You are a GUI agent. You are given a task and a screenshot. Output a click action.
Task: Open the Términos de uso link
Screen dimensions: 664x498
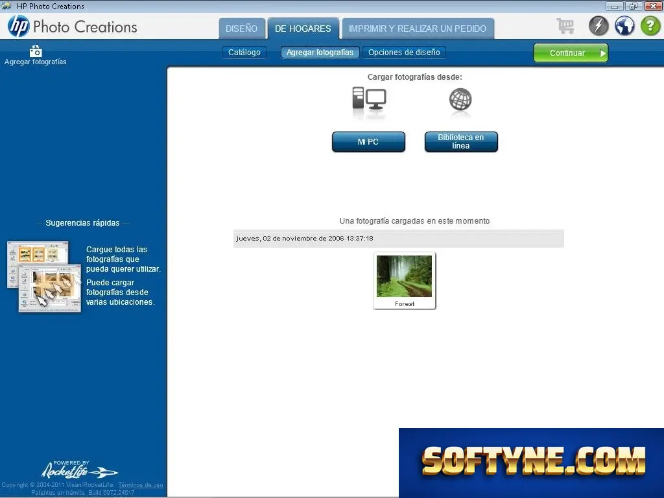(141, 485)
